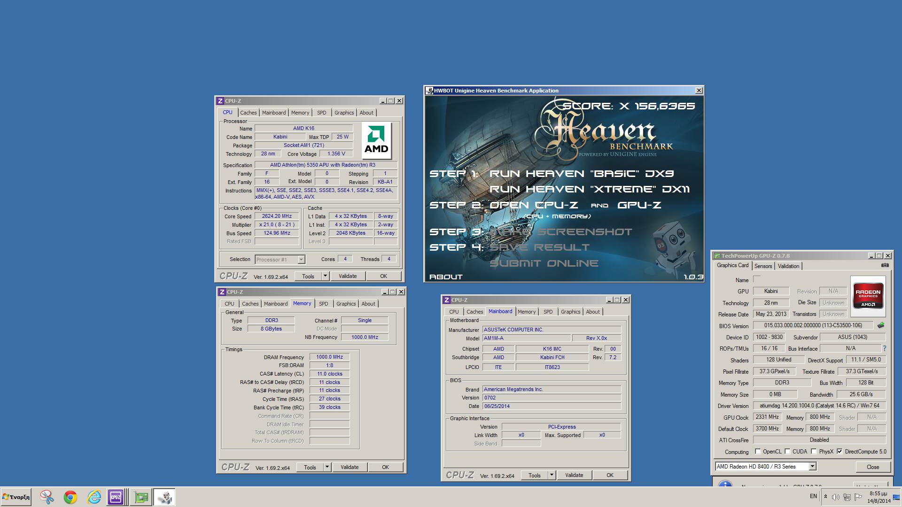Launch Internet Explorer from the taskbar

(x=94, y=497)
